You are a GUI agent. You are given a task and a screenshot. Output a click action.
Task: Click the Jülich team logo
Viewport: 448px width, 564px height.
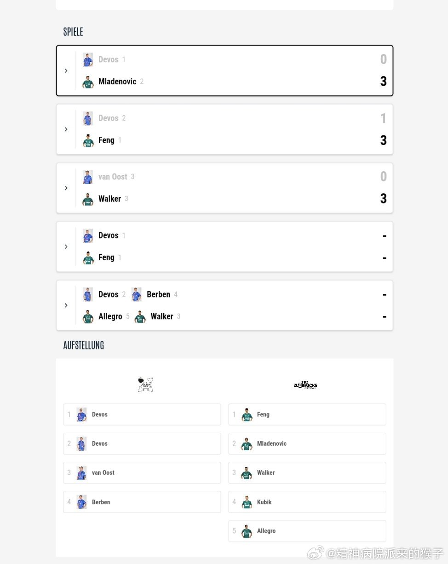pos(145,384)
